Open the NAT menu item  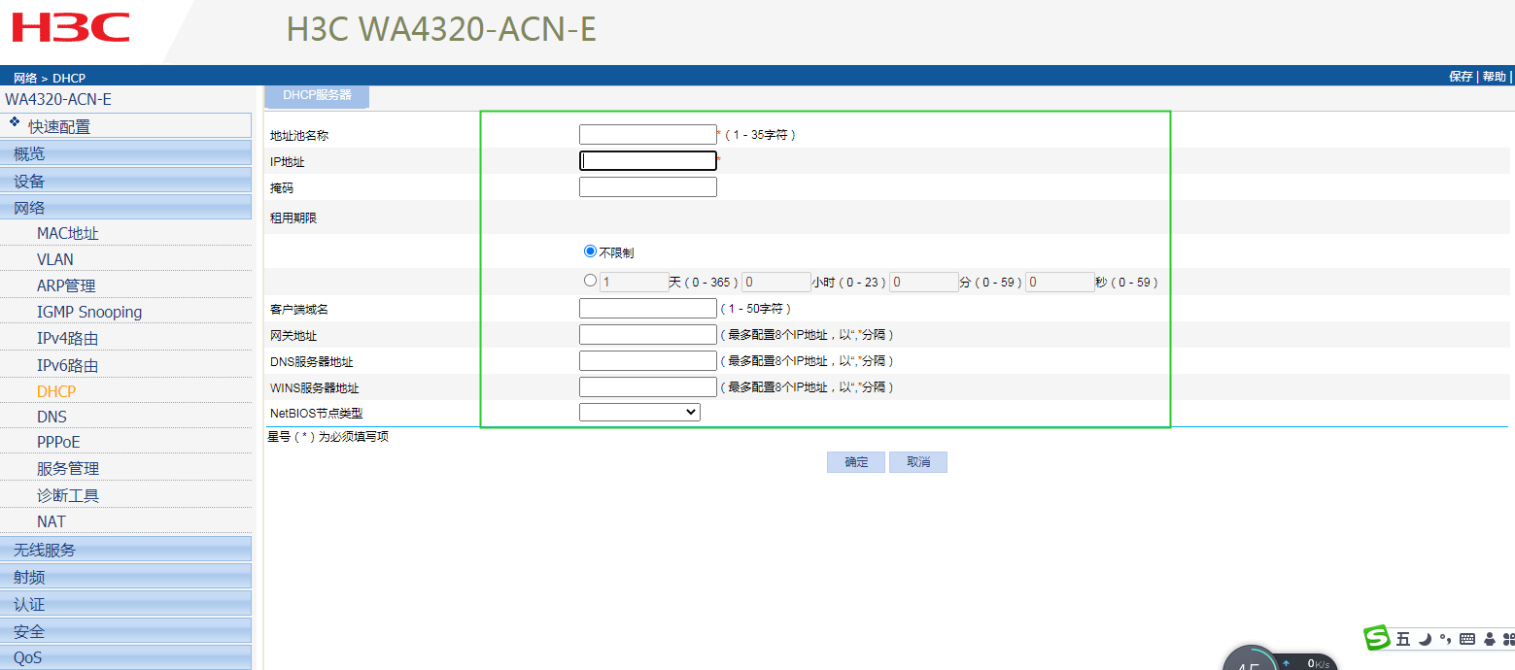pyautogui.click(x=52, y=521)
